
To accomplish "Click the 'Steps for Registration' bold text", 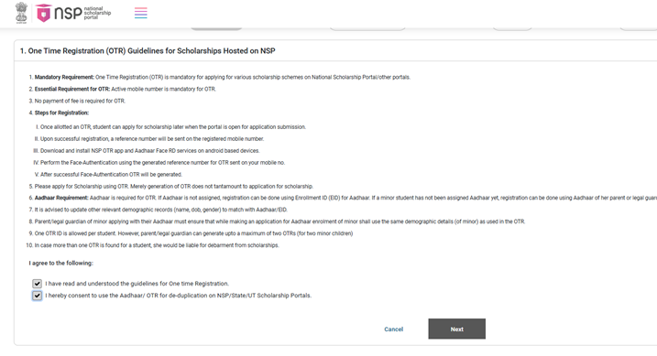I will point(61,113).
